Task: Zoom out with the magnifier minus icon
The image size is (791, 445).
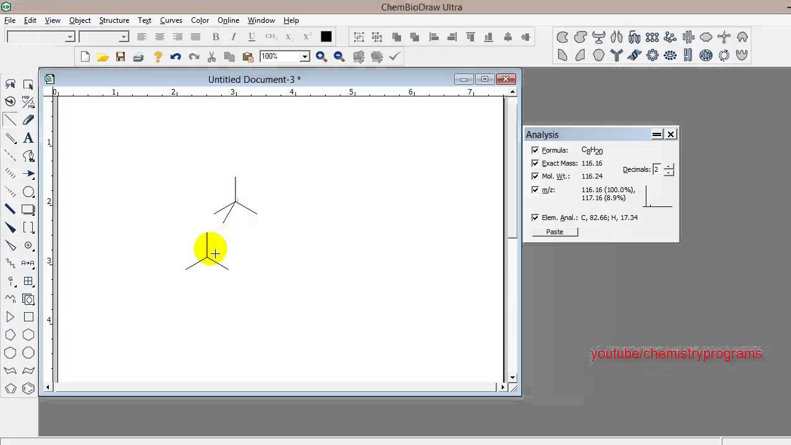Action: coord(339,57)
